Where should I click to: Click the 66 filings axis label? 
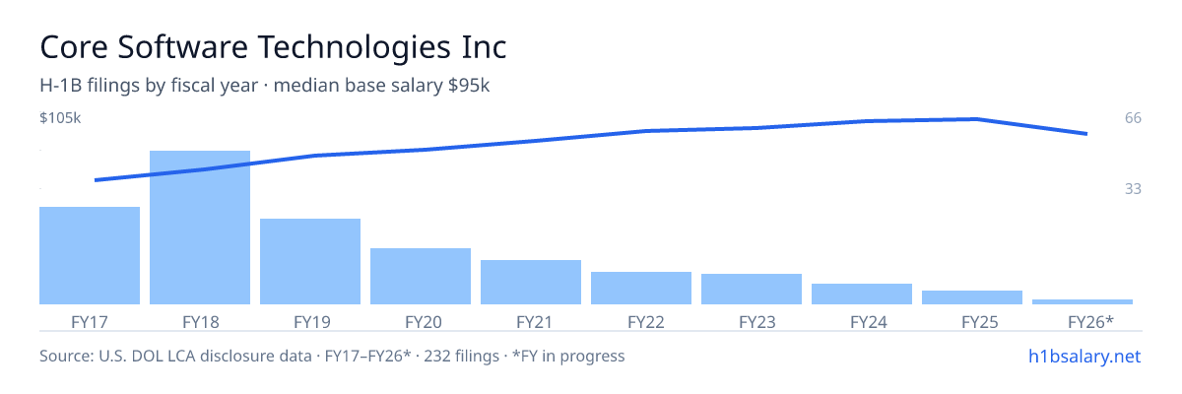point(1133,118)
